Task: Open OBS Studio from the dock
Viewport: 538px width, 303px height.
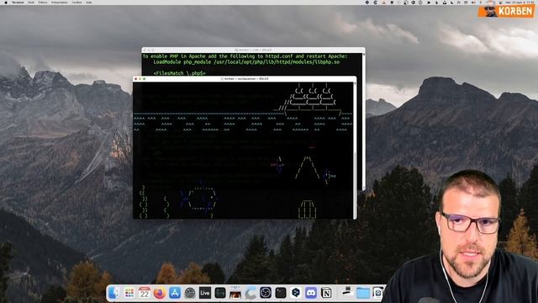Action: (266, 293)
